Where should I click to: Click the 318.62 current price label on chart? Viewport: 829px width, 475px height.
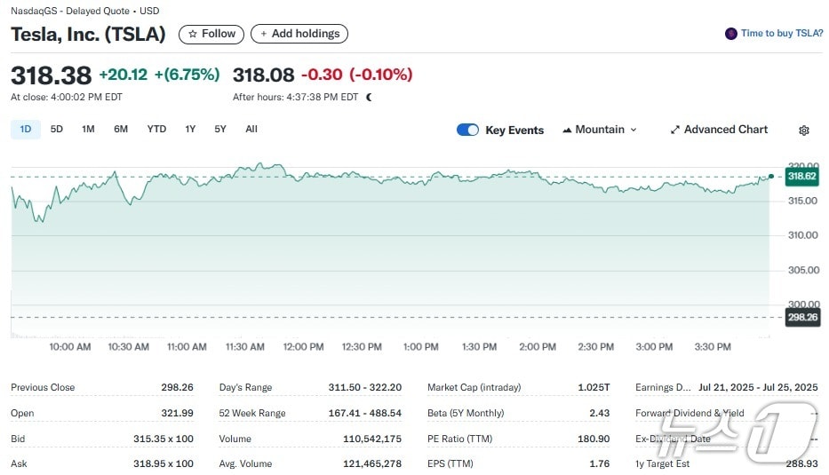pos(801,177)
